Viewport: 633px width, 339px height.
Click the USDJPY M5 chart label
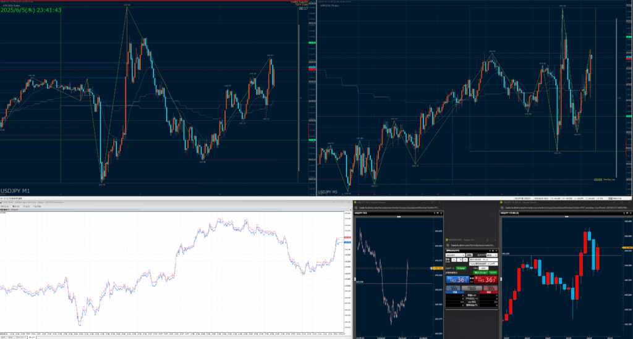(328, 192)
